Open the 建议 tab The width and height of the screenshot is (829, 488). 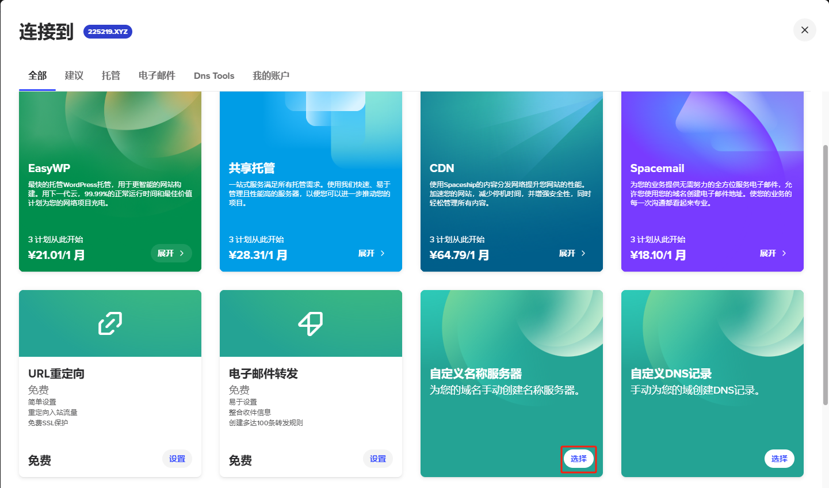[74, 75]
